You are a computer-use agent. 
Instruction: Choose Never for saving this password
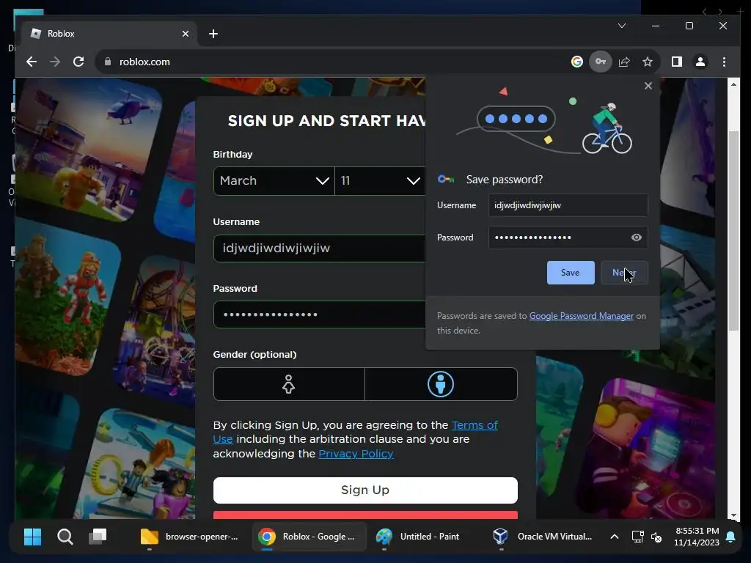coord(624,273)
